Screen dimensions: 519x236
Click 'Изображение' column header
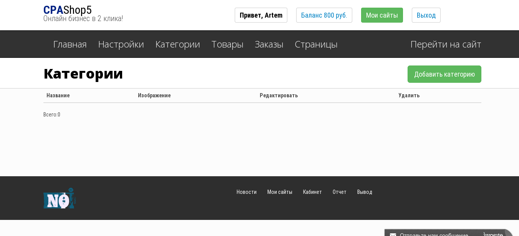pyautogui.click(x=154, y=95)
